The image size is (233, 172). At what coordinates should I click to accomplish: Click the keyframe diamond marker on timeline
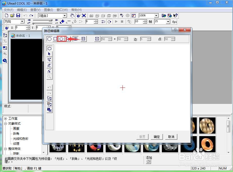tap(33, 23)
